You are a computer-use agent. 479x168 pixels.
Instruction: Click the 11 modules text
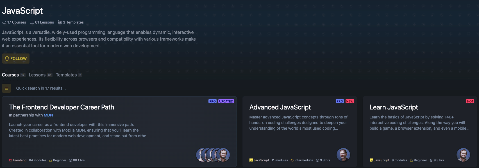click(280, 160)
